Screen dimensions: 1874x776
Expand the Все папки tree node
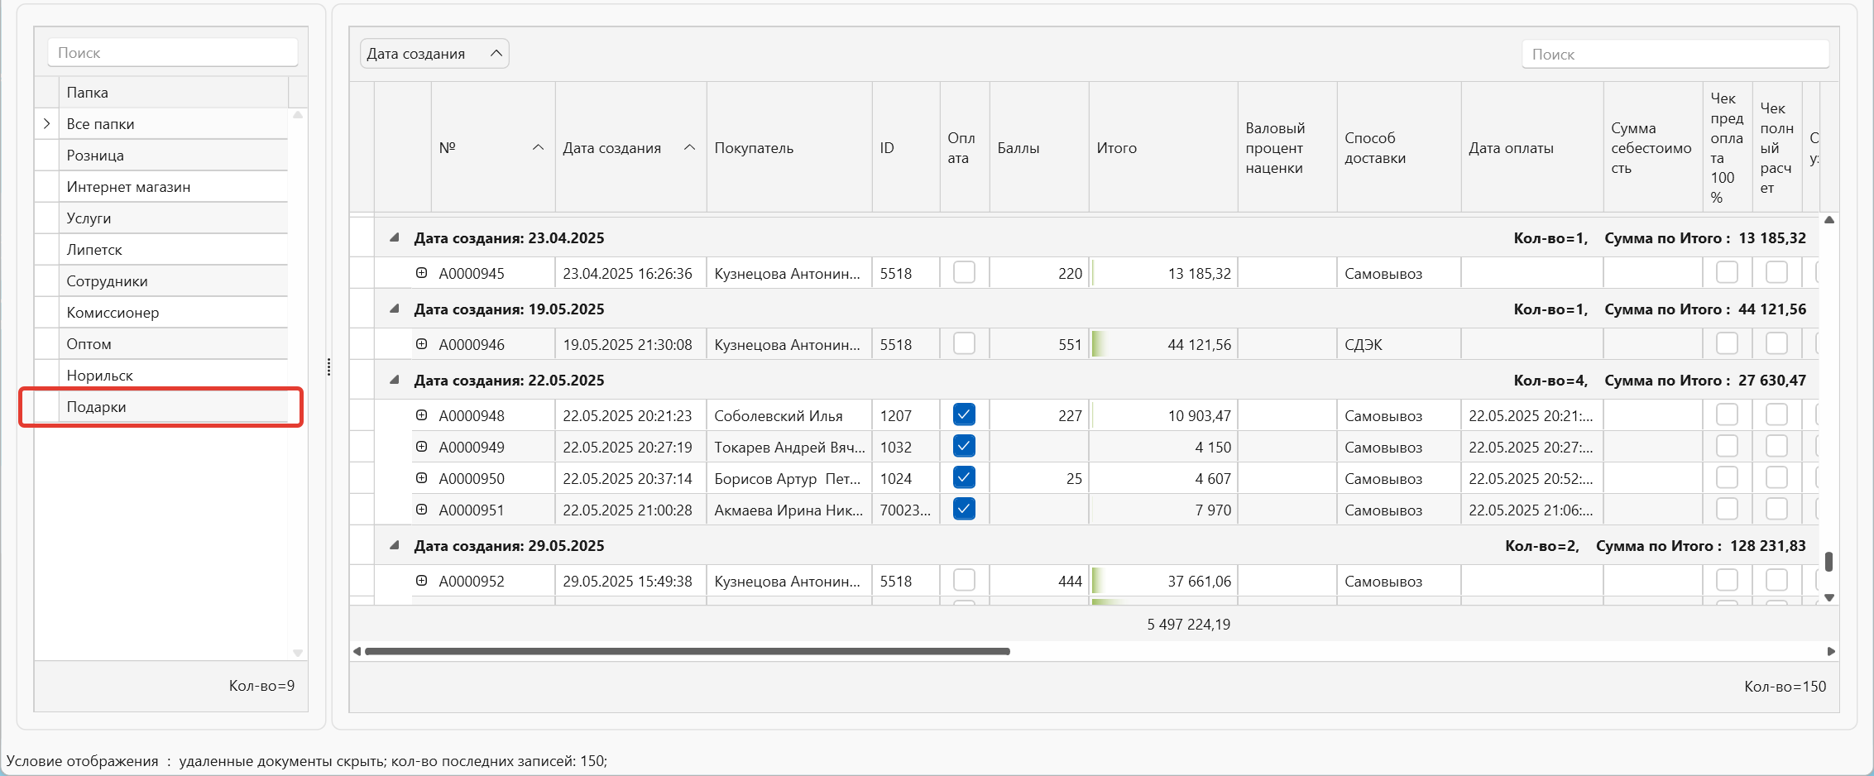pyautogui.click(x=47, y=124)
